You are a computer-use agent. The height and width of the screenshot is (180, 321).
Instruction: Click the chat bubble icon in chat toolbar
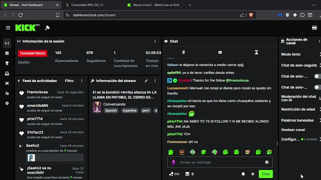click(220, 52)
